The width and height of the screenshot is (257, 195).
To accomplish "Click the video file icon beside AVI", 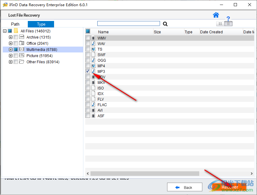I will tap(94, 110).
